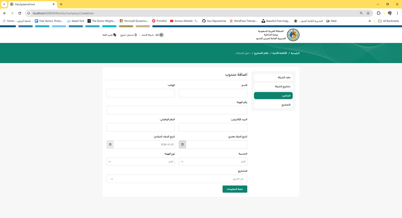Viewport: 402px width, 218px height.
Task: Focus the الاسم name input field
Action: click(x=213, y=93)
